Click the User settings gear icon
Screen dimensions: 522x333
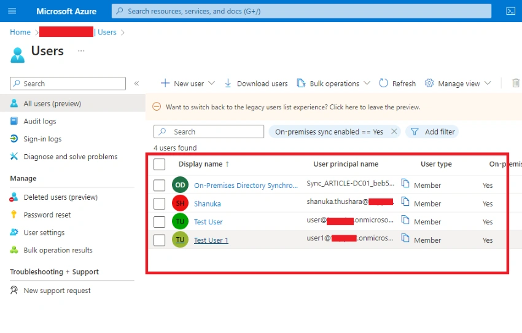click(14, 232)
